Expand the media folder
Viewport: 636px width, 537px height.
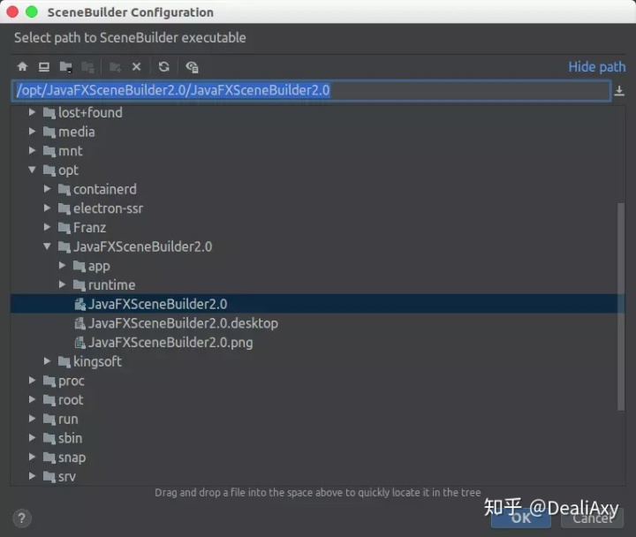point(32,131)
